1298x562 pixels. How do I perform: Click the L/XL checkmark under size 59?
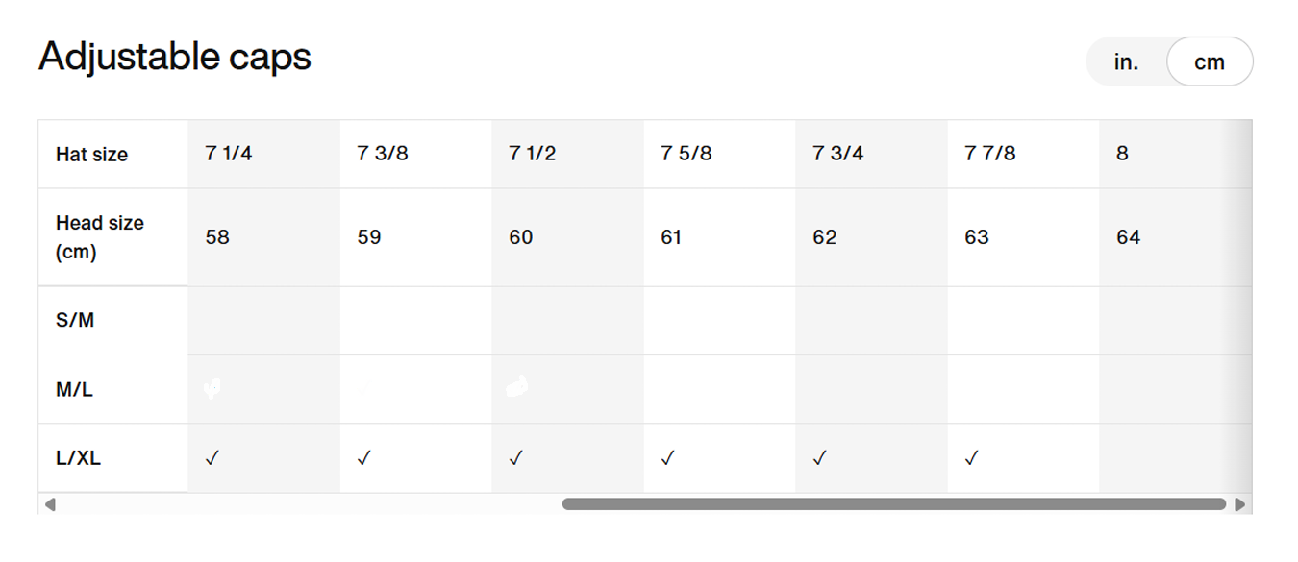[x=363, y=459]
